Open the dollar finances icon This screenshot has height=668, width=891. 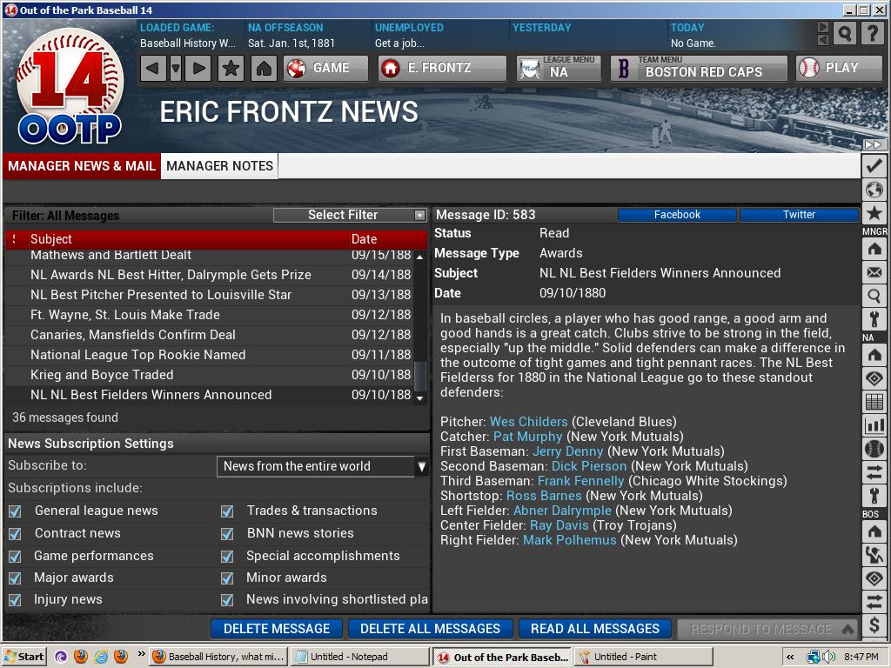click(x=874, y=625)
